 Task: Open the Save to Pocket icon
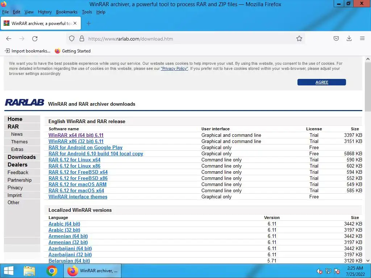click(336, 38)
